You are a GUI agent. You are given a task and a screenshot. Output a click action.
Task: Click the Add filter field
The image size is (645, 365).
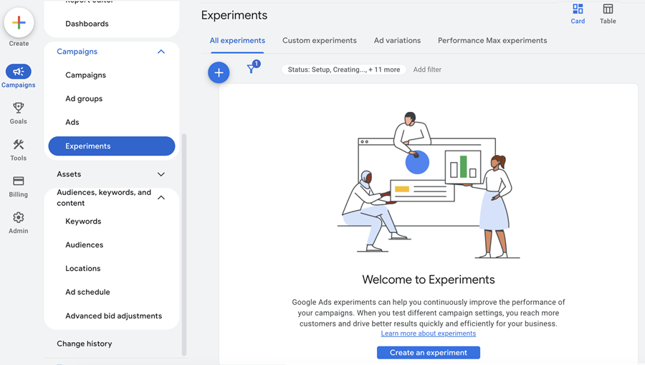[x=427, y=70]
